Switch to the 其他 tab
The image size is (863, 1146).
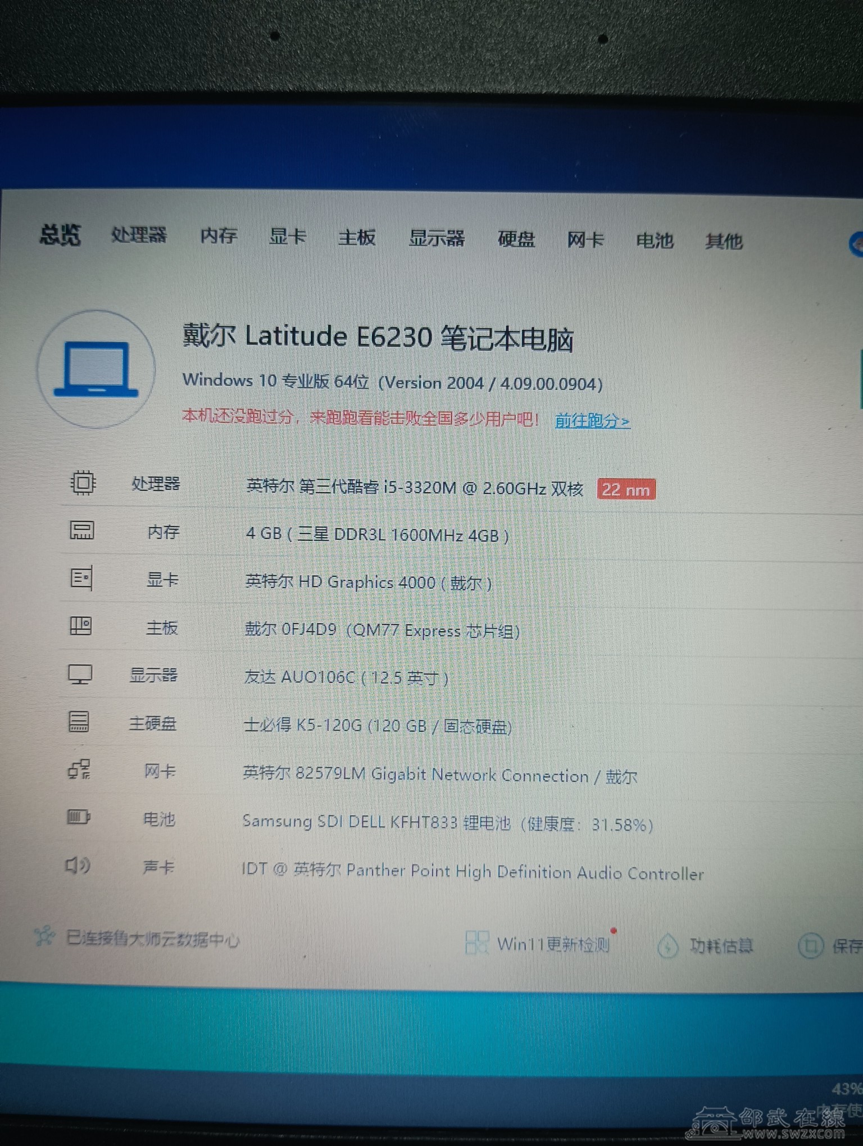click(724, 242)
